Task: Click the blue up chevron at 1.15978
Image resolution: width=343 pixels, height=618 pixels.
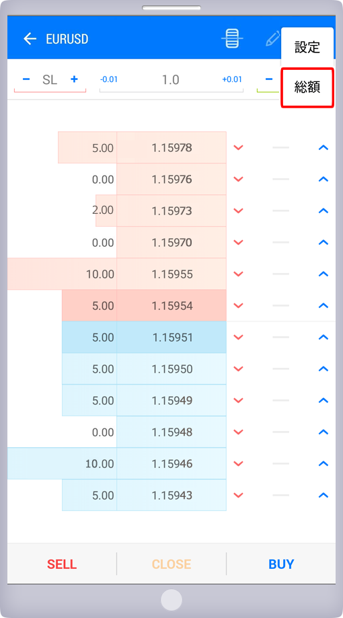Action: [323, 147]
